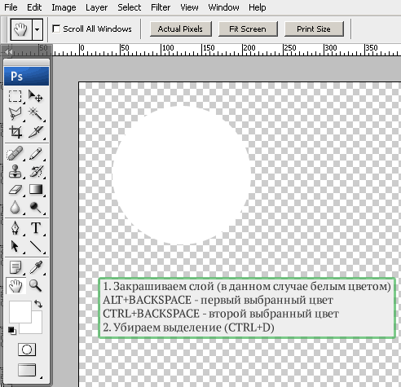Pick the Eraser tool
This screenshot has height=387, width=401.
(15, 190)
